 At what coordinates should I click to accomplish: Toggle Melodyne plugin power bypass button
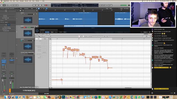point(37,31)
